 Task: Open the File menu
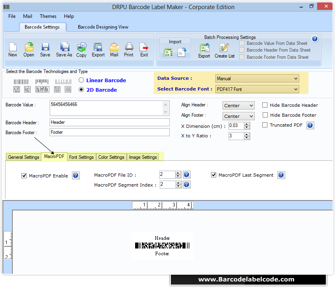tap(12, 16)
